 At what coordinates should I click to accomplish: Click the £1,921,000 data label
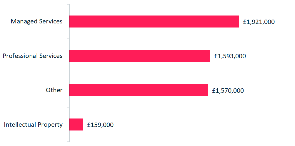click(x=259, y=22)
